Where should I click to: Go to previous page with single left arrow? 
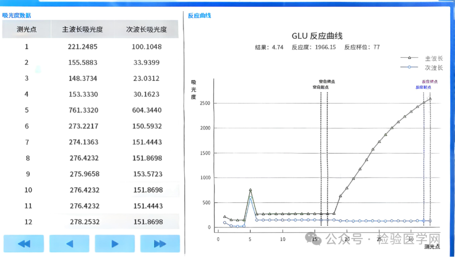[x=69, y=244]
